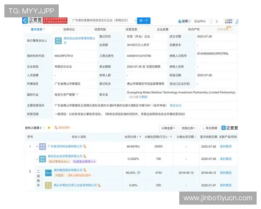Open 美的集团 link in the 5.00% row

click(226, 185)
